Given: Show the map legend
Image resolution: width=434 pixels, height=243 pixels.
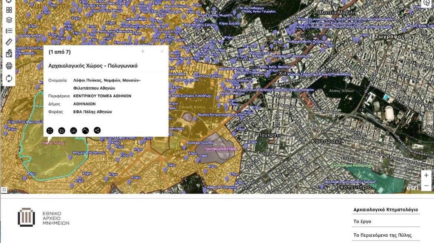Looking at the screenshot, I should point(9,31).
